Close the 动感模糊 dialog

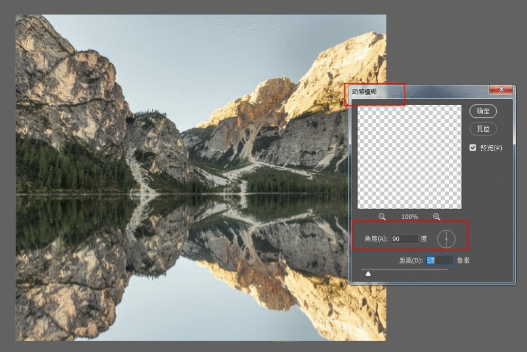click(501, 90)
